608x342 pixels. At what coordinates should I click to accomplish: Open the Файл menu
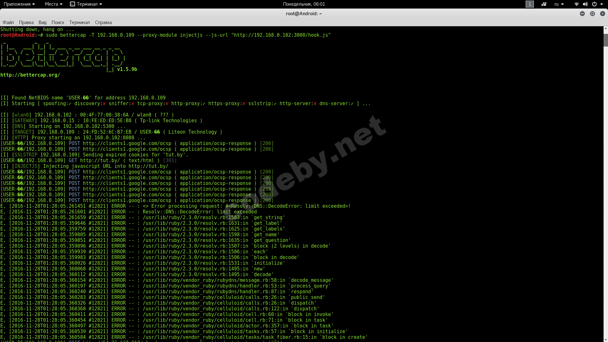coord(8,22)
